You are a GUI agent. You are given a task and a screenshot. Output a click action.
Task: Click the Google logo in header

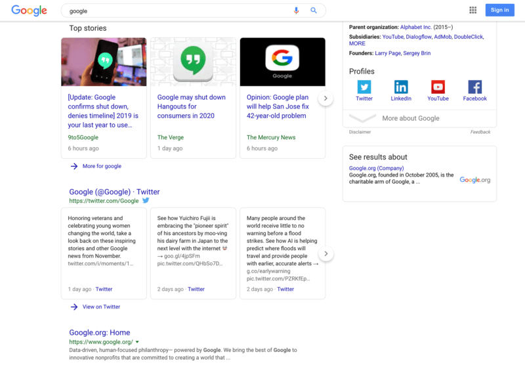(29, 11)
